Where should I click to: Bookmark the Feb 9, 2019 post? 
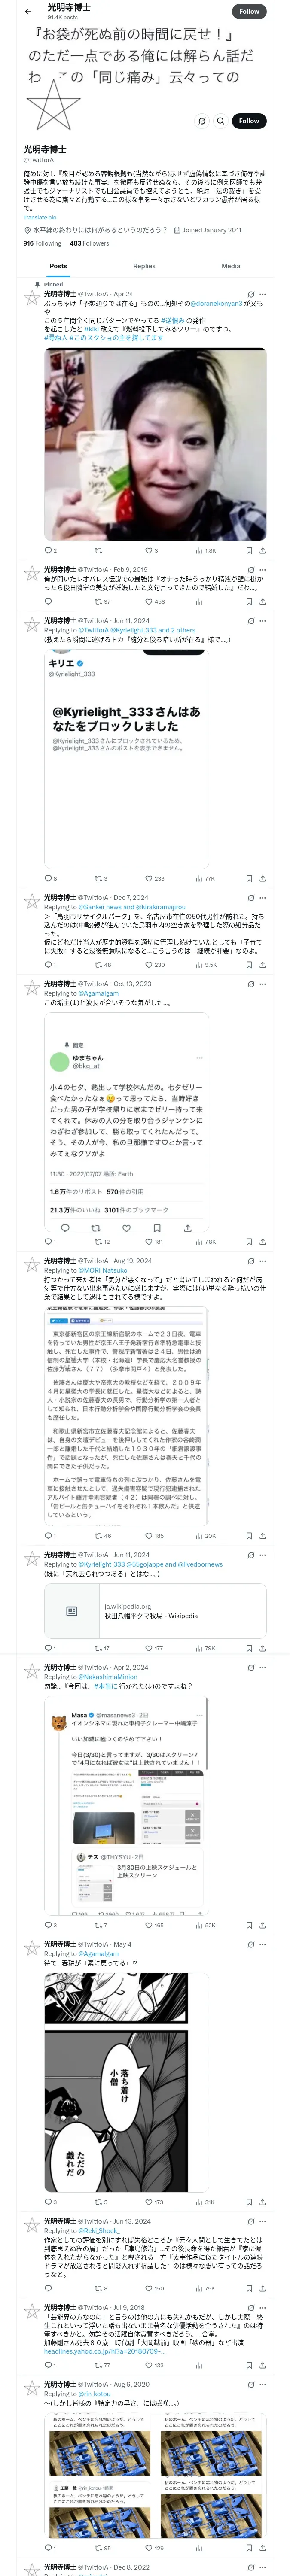pyautogui.click(x=249, y=602)
